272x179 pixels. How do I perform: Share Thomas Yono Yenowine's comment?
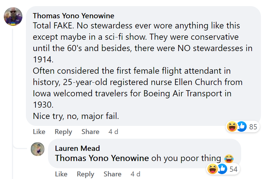click(x=90, y=132)
